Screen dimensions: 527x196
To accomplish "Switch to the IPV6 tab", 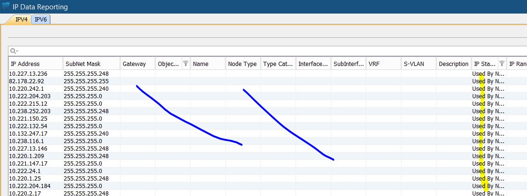I will (41, 19).
